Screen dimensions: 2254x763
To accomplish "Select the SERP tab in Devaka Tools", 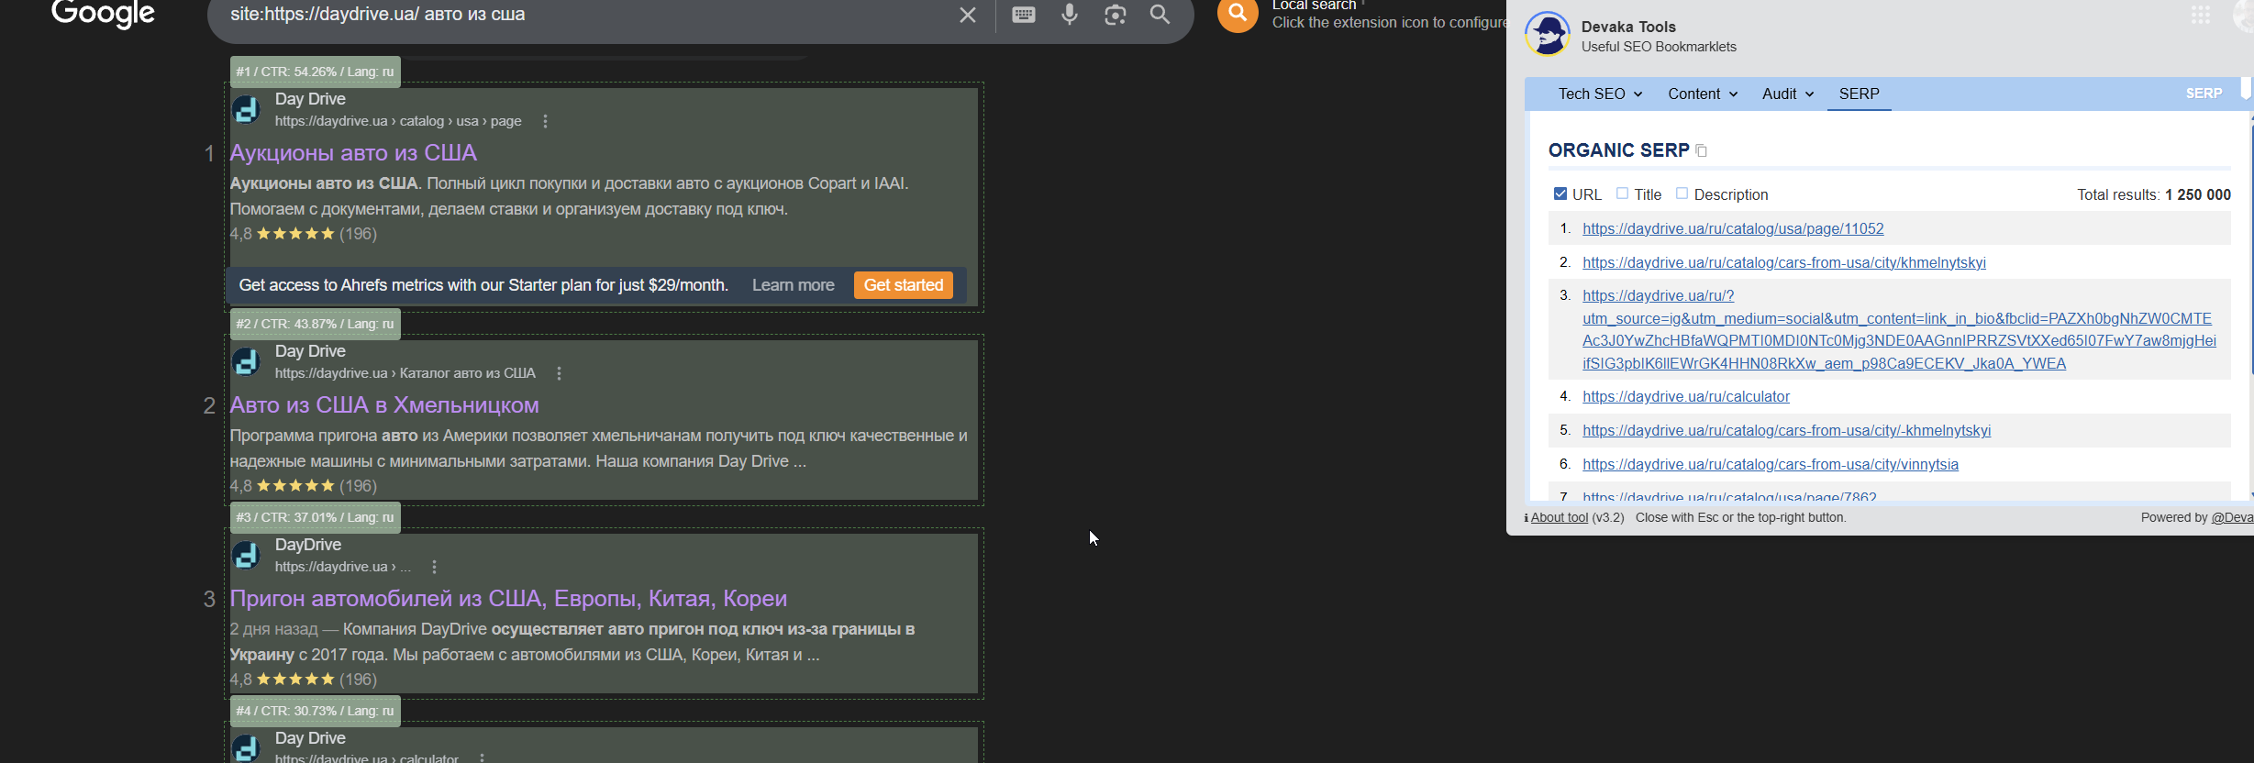I will (x=1860, y=94).
